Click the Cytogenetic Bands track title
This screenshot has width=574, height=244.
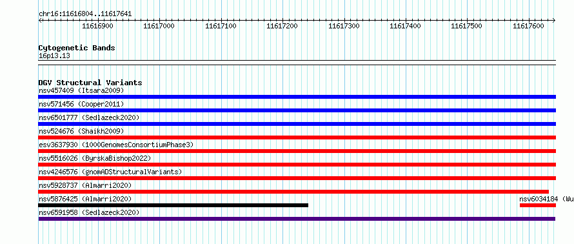click(x=77, y=48)
